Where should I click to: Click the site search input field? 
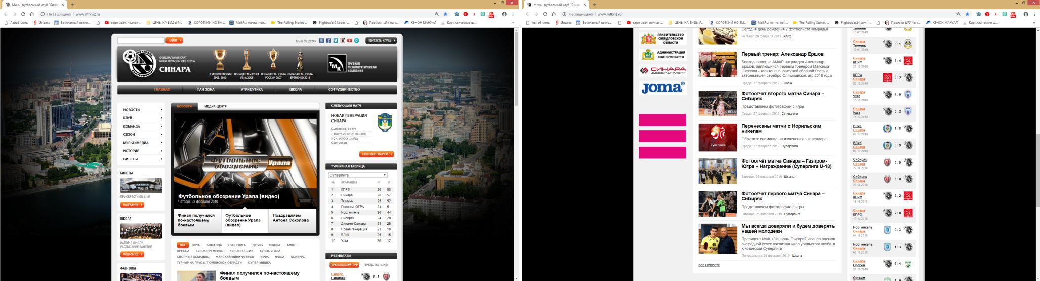click(x=141, y=41)
